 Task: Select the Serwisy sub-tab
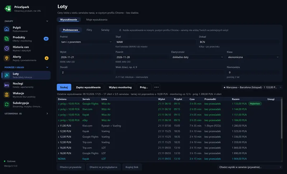coord(105,30)
